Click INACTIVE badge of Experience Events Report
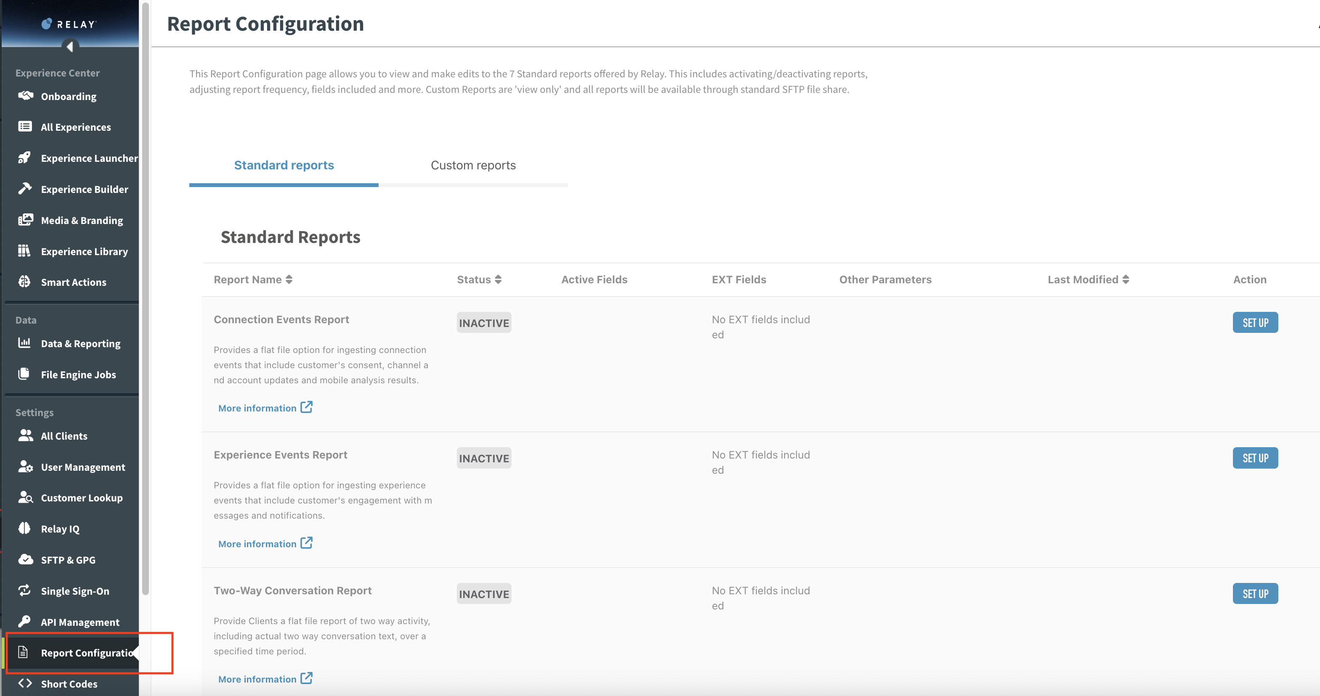Viewport: 1320px width, 696px height. pos(484,459)
